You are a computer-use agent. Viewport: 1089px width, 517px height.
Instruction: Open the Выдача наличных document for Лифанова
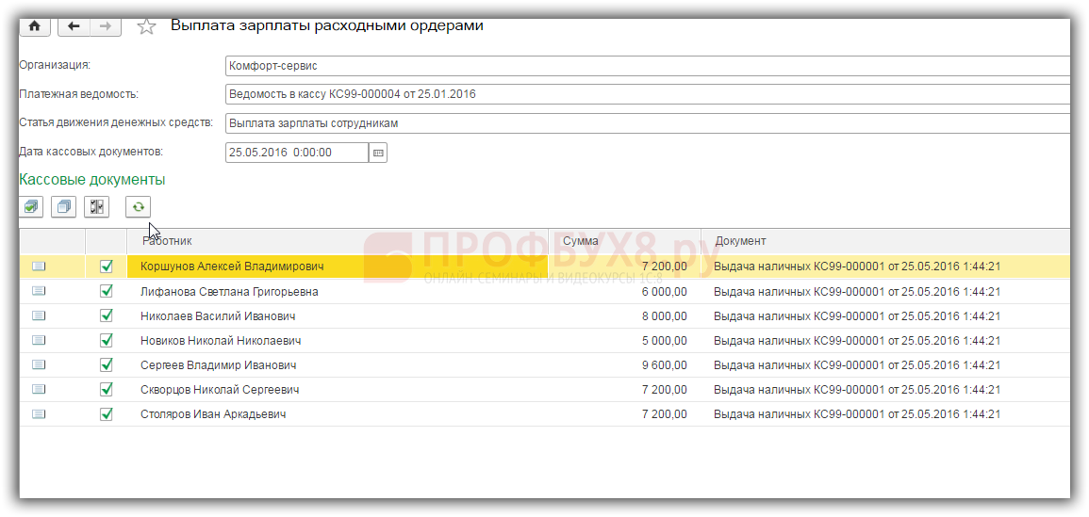856,292
